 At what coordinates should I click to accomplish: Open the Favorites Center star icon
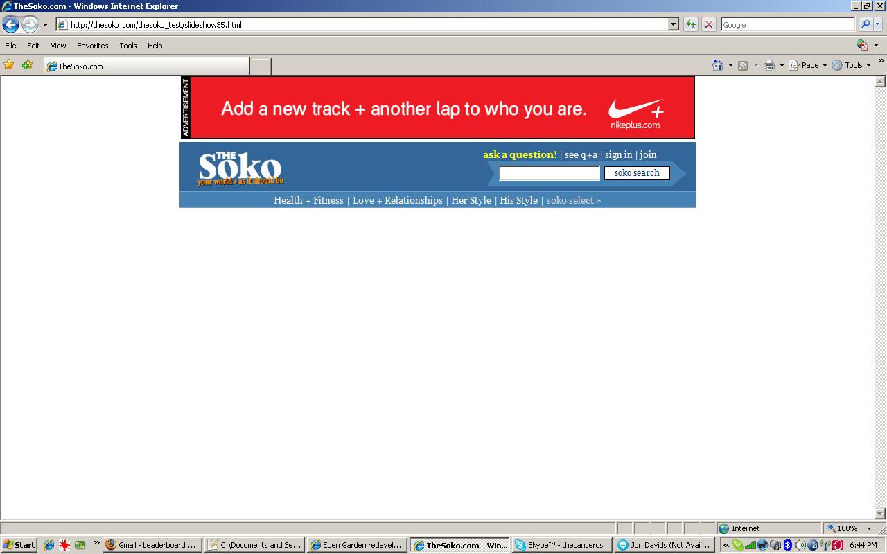[x=9, y=65]
